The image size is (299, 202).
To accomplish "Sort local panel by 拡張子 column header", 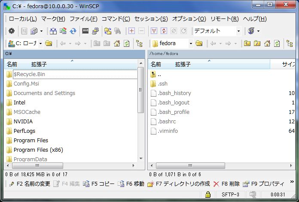I will click(x=39, y=64).
